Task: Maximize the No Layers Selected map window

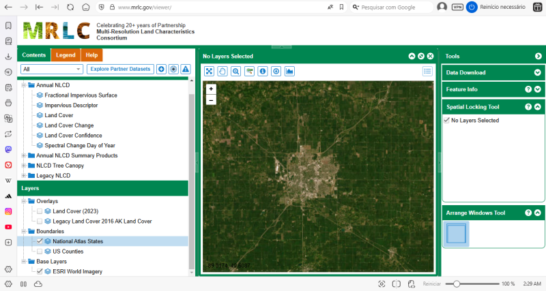Action: tap(421, 56)
